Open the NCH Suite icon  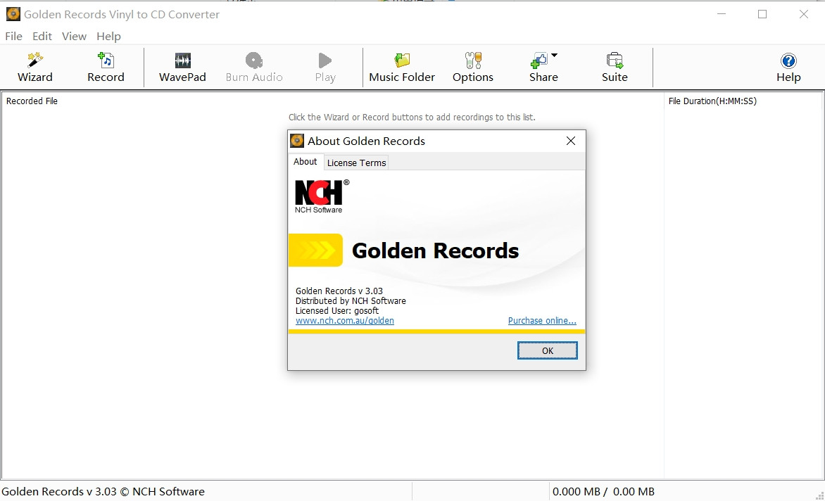tap(615, 61)
